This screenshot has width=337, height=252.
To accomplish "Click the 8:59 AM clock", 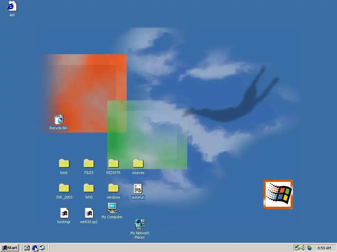I will click(x=324, y=248).
